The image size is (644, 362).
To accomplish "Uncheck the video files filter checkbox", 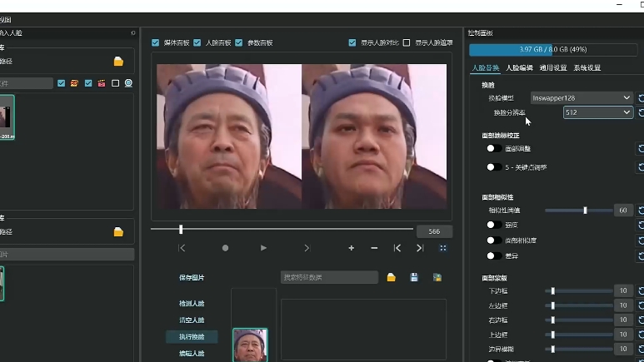I will 88,83.
